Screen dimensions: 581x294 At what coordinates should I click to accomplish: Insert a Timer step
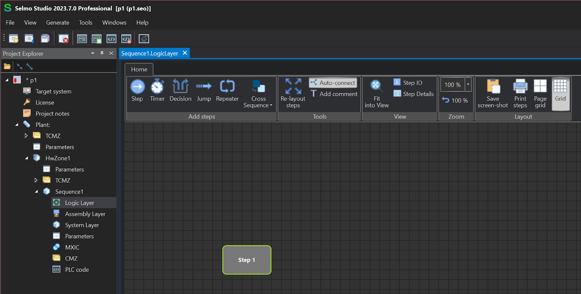tap(157, 91)
